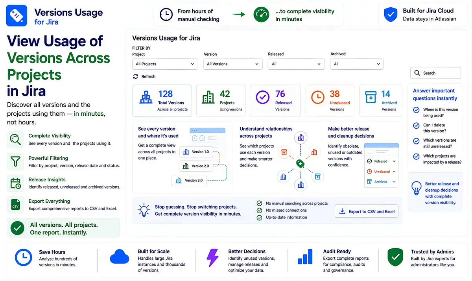Expand the Released row chevron in status list
Image resolution: width=472 pixels, height=281 pixels.
(x=394, y=161)
